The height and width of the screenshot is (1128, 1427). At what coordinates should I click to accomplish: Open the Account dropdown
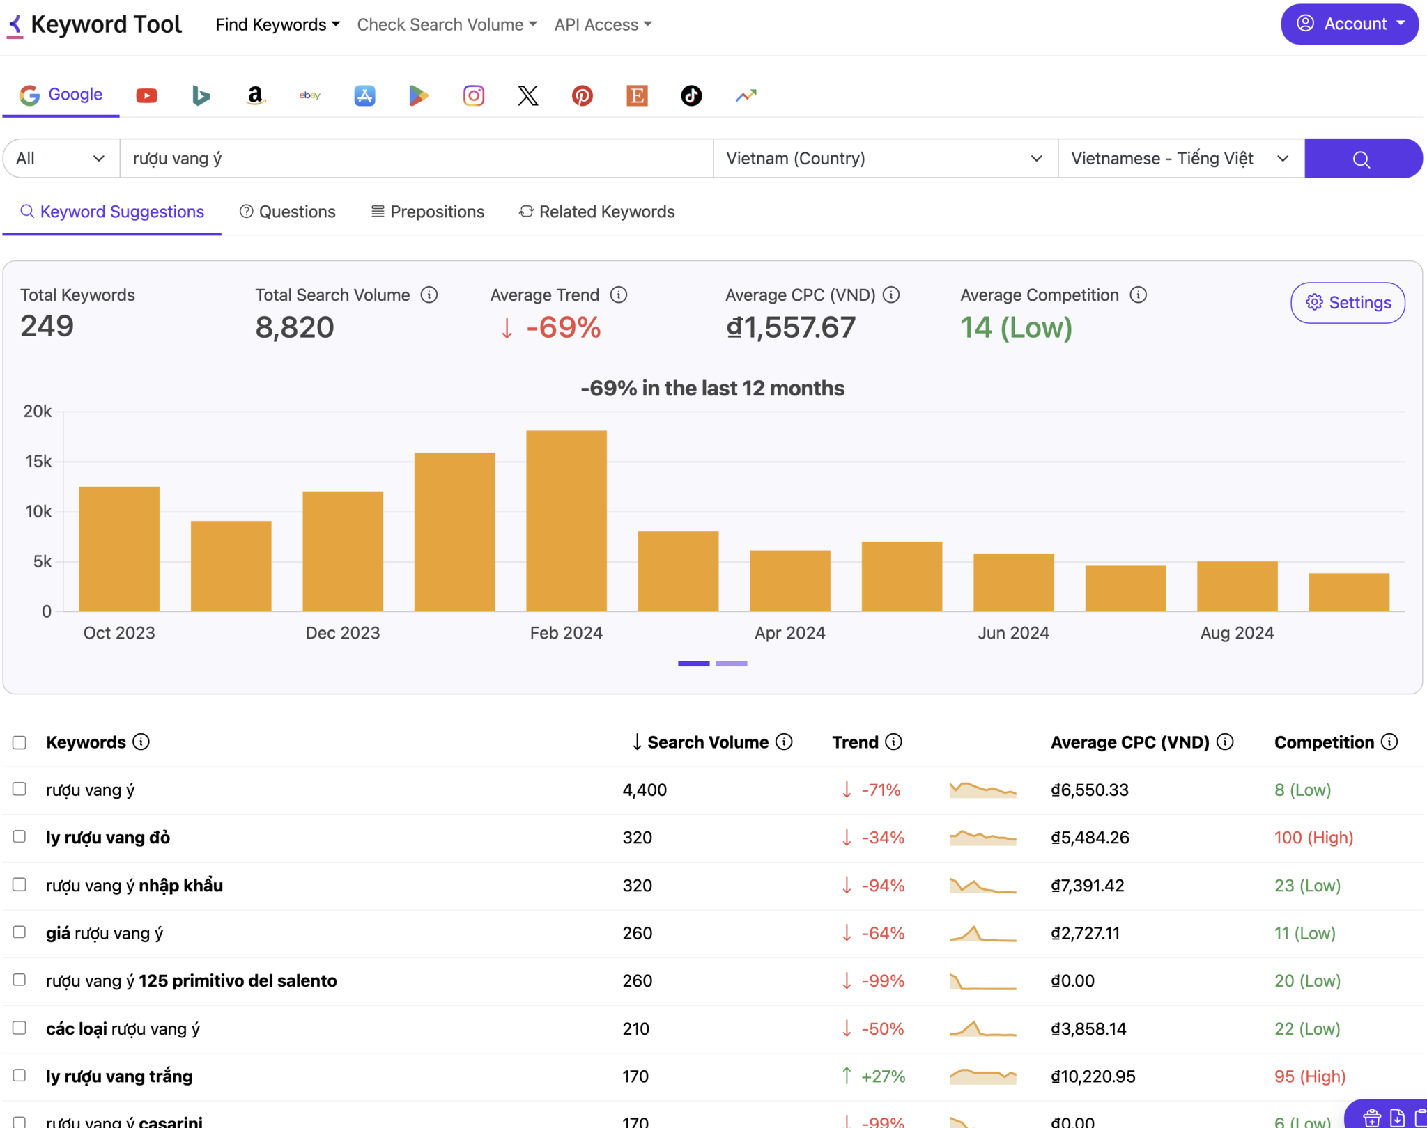tap(1350, 24)
